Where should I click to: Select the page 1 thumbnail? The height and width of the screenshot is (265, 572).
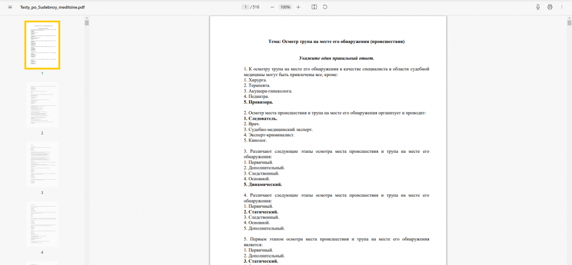point(42,45)
